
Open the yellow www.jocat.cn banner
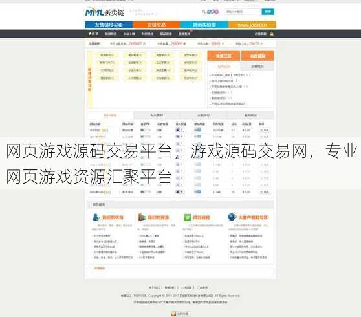point(252,25)
